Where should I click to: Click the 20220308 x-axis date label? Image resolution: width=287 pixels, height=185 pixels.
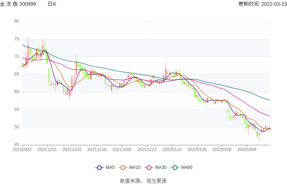pyautogui.click(x=247, y=150)
